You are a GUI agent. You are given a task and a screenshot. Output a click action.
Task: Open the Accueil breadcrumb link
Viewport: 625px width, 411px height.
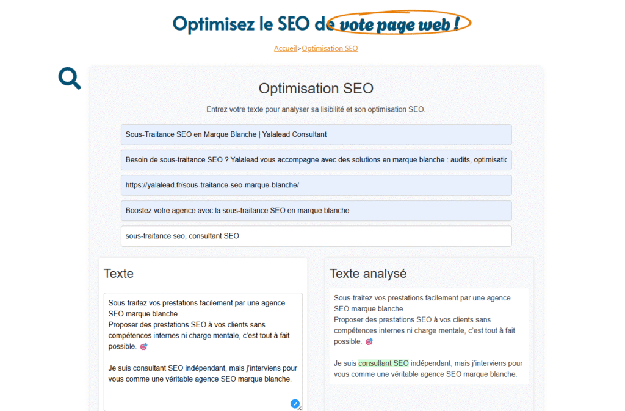click(x=285, y=48)
